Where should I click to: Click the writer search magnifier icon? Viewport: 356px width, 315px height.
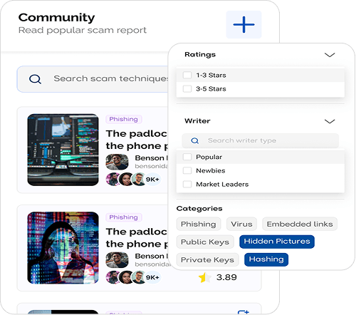[x=195, y=140]
